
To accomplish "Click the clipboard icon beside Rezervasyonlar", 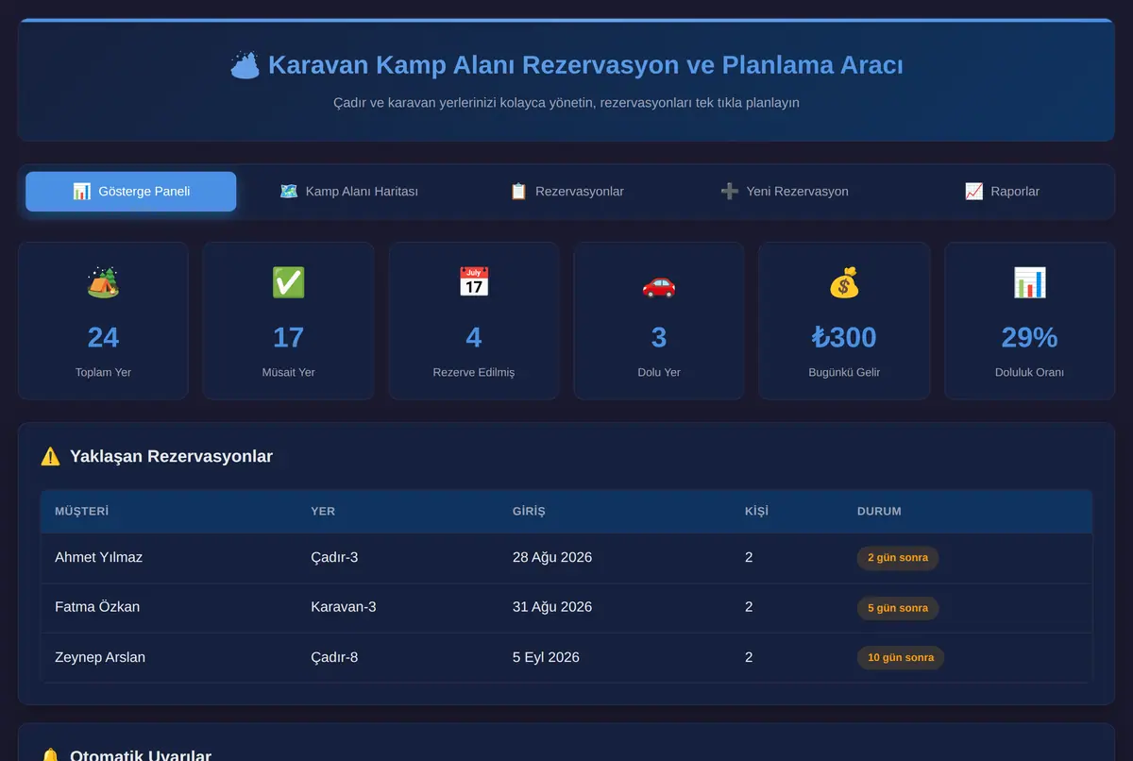I will point(518,192).
